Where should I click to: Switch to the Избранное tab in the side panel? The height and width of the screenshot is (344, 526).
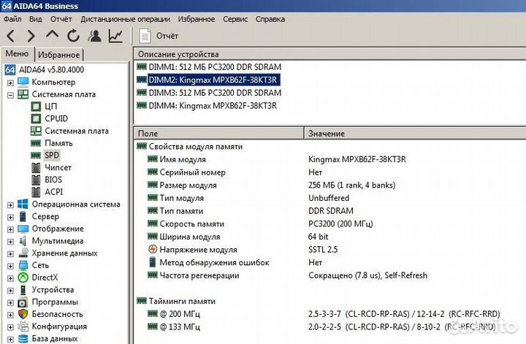(58, 55)
